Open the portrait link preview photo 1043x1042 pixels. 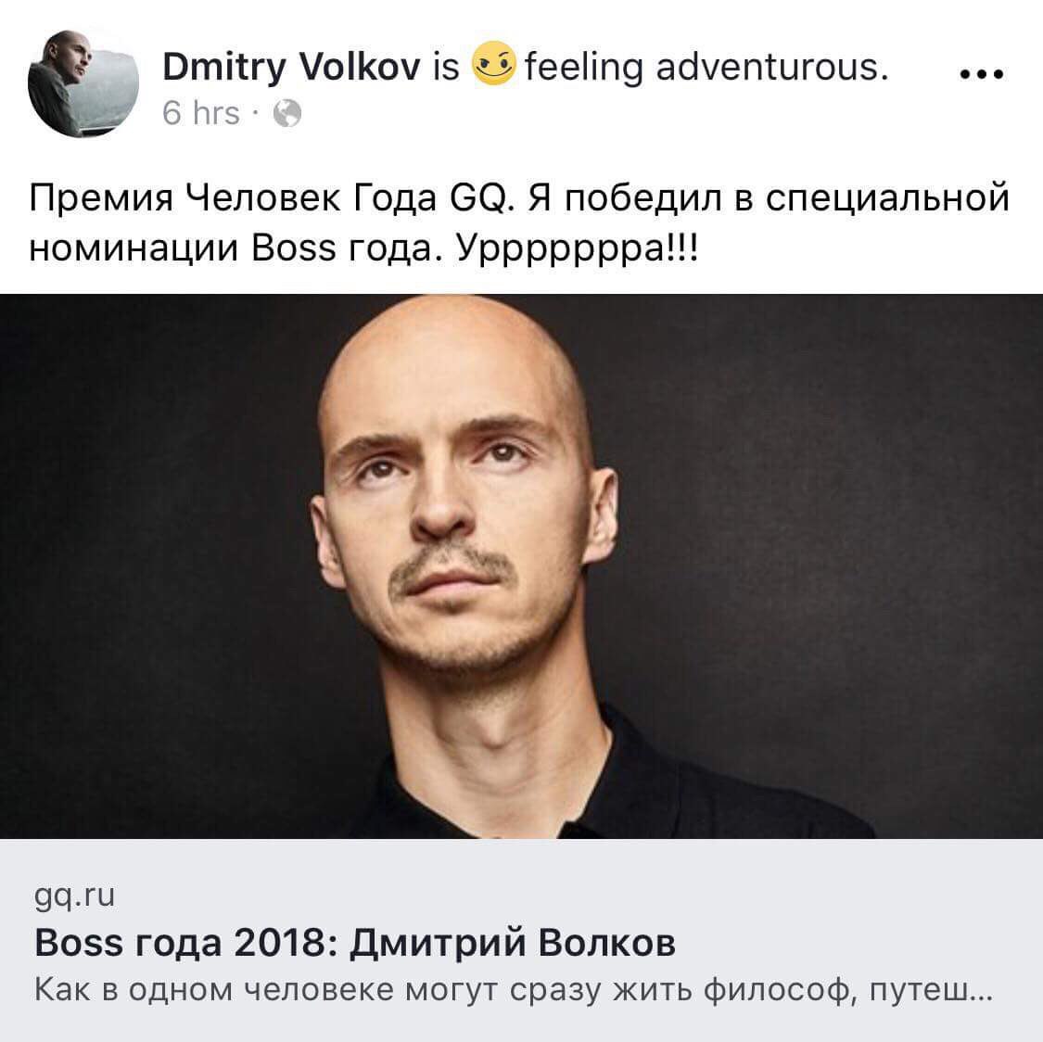point(521,565)
